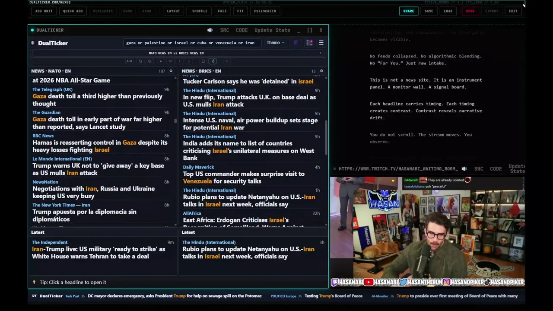
Task: Open Hindu headline on U.S. naval buildup
Action: pyautogui.click(x=250, y=124)
